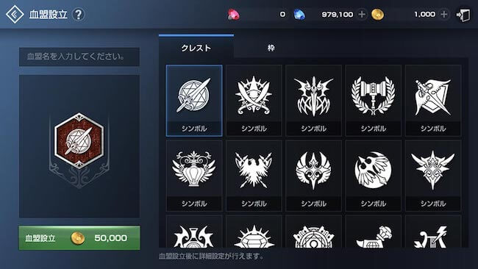Focus the 血盟名 name input field
The height and width of the screenshot is (269, 478).
point(79,57)
